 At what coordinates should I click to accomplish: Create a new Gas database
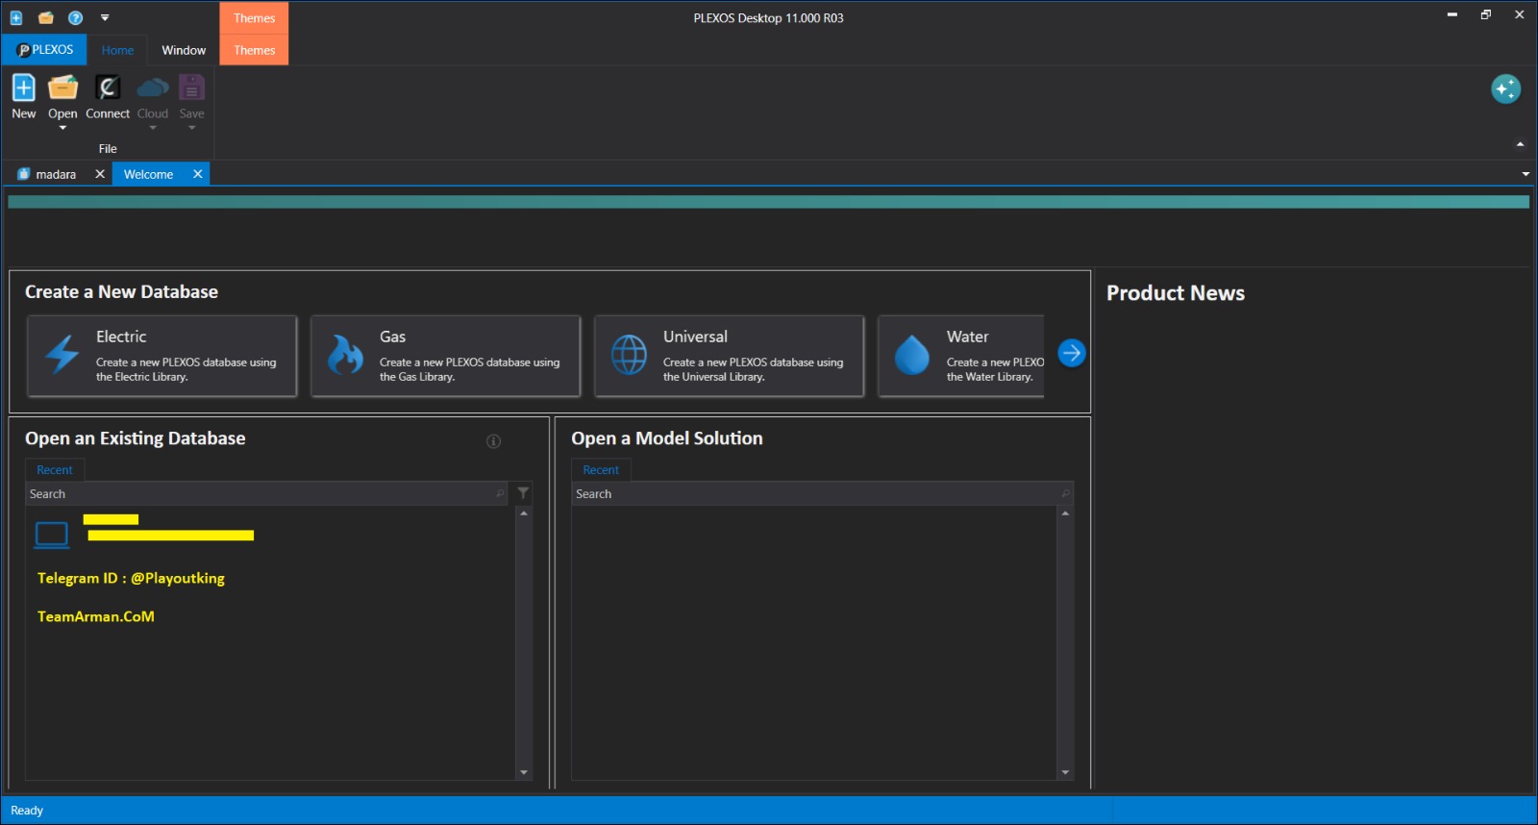(445, 356)
